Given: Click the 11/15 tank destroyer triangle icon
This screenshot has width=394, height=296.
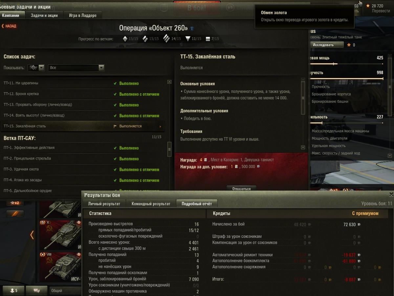Looking at the screenshot, I should pyautogui.click(x=188, y=39).
